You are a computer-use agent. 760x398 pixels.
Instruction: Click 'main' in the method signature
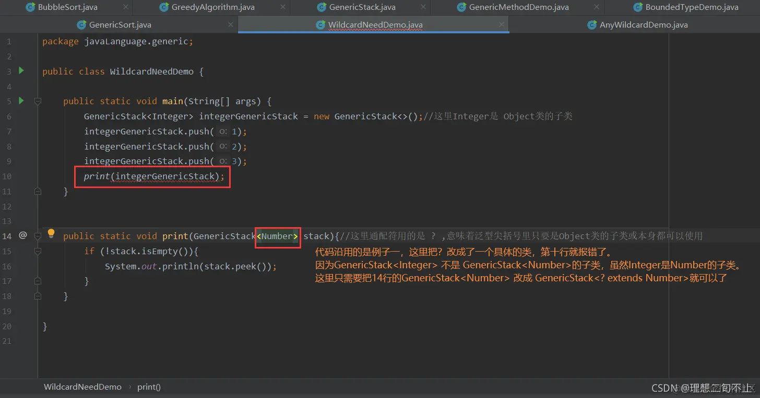(172, 101)
